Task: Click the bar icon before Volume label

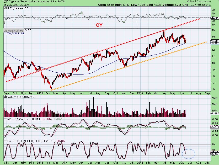Action: [6, 97]
